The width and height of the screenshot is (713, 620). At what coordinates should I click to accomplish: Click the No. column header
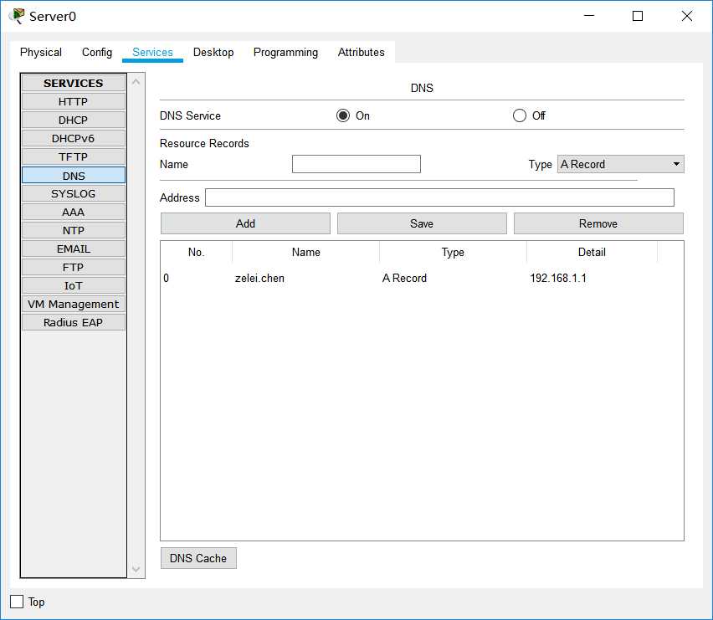[197, 253]
